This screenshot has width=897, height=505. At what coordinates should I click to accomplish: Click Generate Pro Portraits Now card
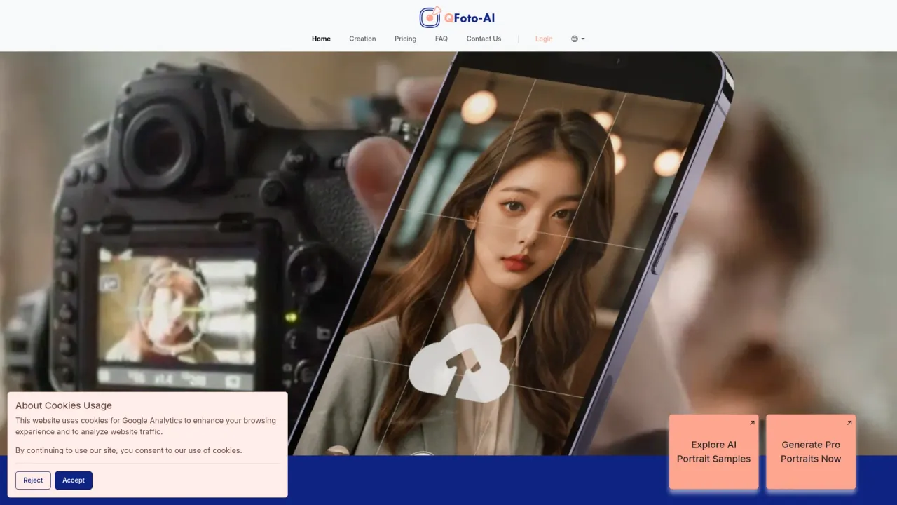point(811,452)
